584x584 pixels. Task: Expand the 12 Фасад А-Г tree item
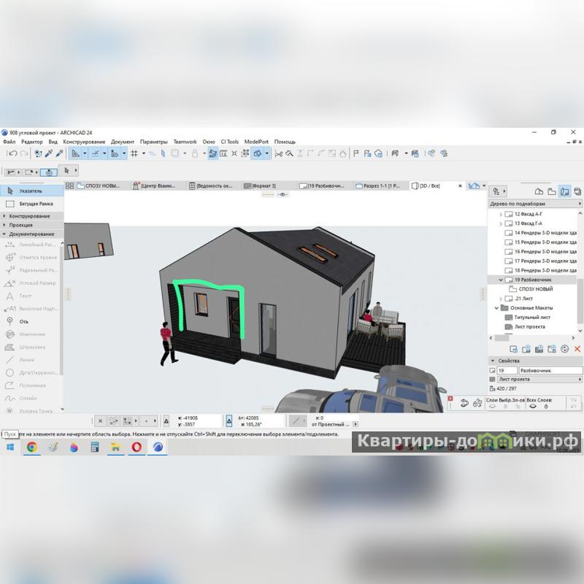(501, 215)
